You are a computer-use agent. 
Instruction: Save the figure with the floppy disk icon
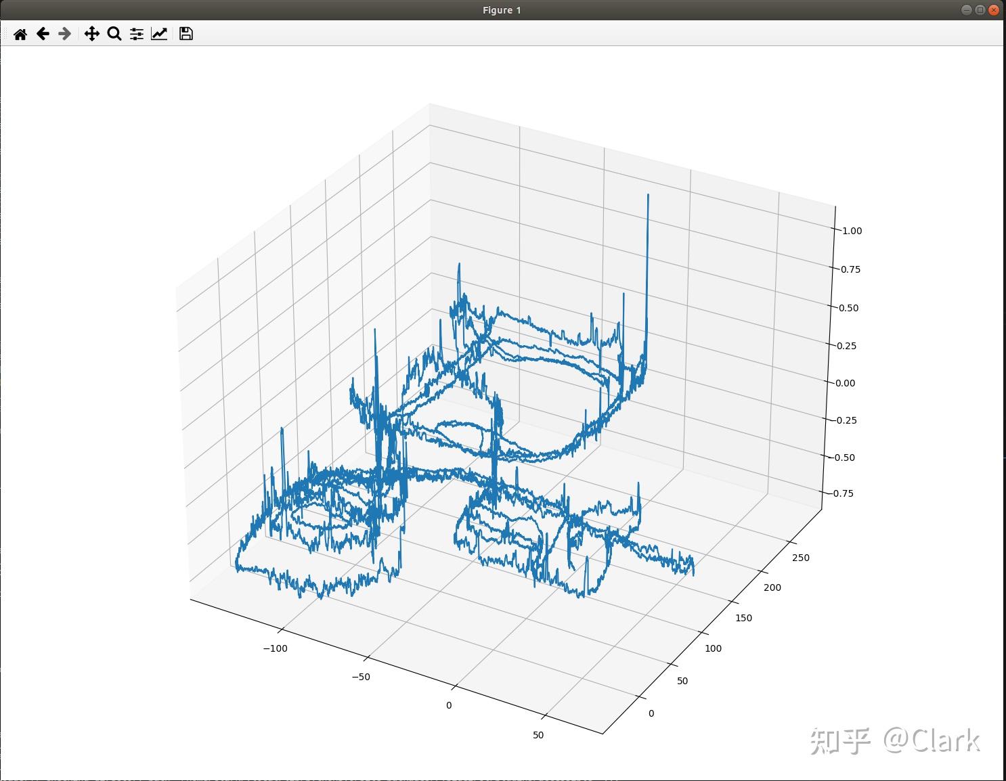pyautogui.click(x=186, y=34)
